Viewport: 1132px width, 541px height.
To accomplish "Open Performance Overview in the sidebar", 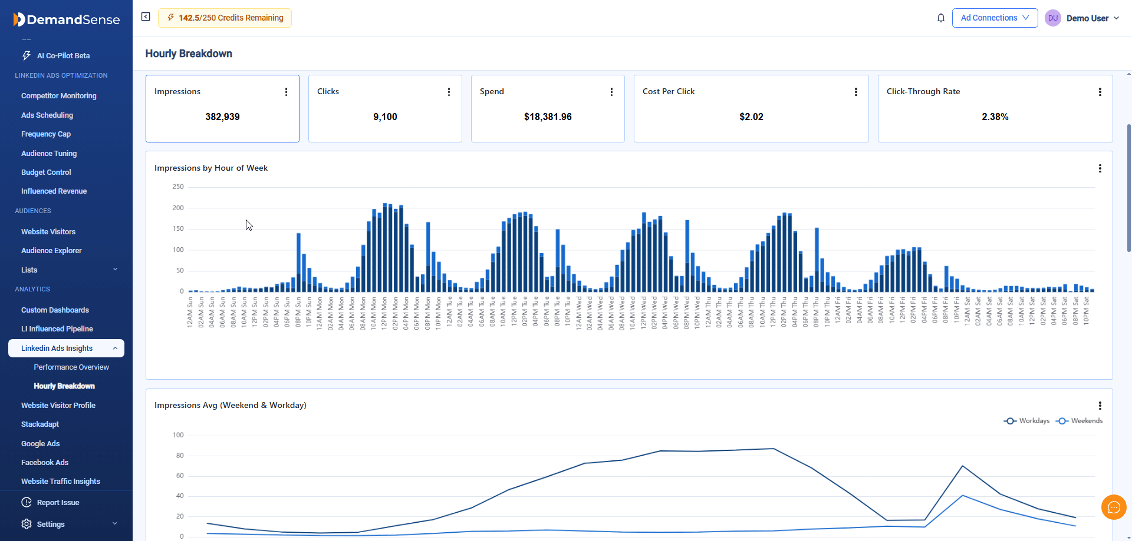I will [71, 367].
